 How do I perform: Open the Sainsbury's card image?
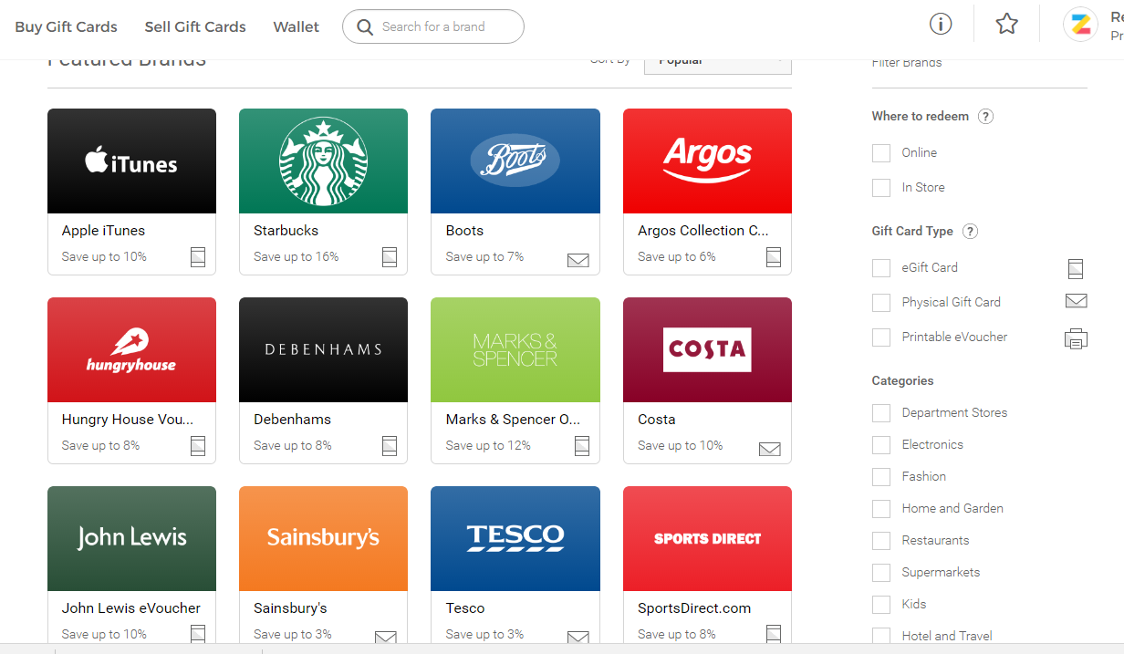click(x=324, y=539)
